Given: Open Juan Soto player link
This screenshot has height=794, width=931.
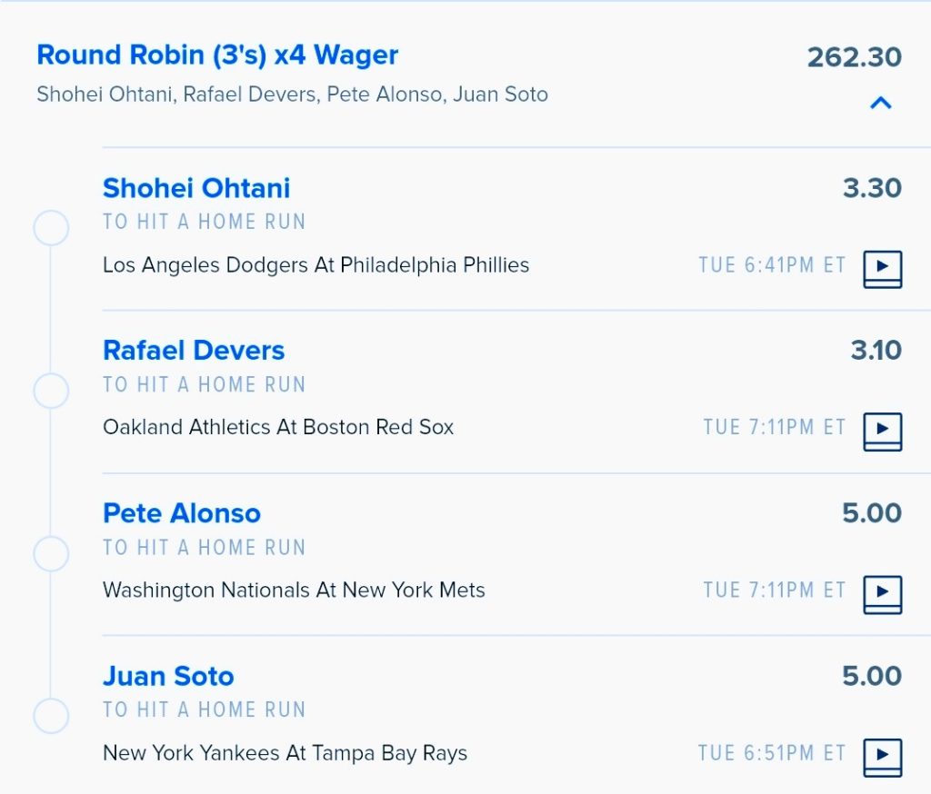Looking at the screenshot, I should pyautogui.click(x=168, y=676).
